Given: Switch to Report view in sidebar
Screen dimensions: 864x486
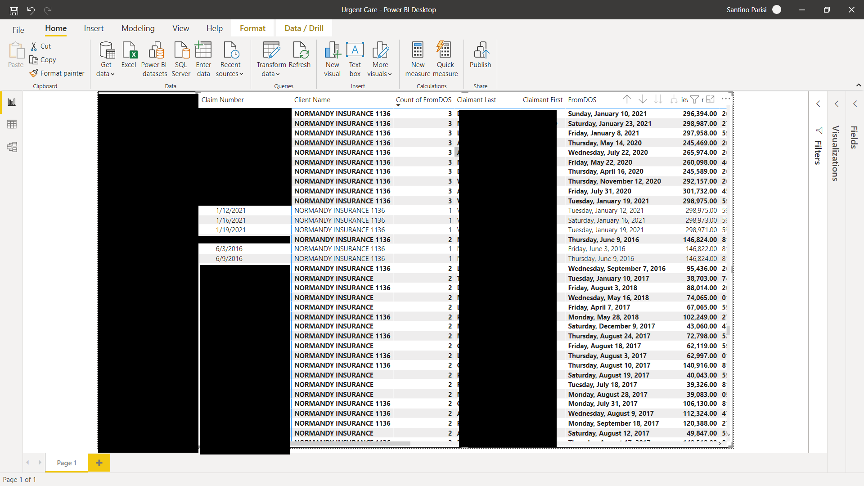Looking at the screenshot, I should click(12, 102).
